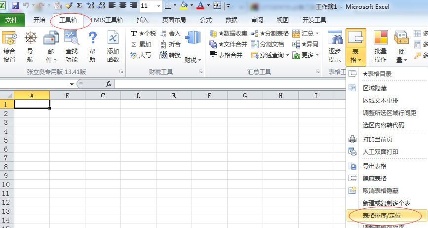The height and width of the screenshot is (228, 428).
Task: Click the 导航 navigation wheel icon
Action: pos(31,47)
